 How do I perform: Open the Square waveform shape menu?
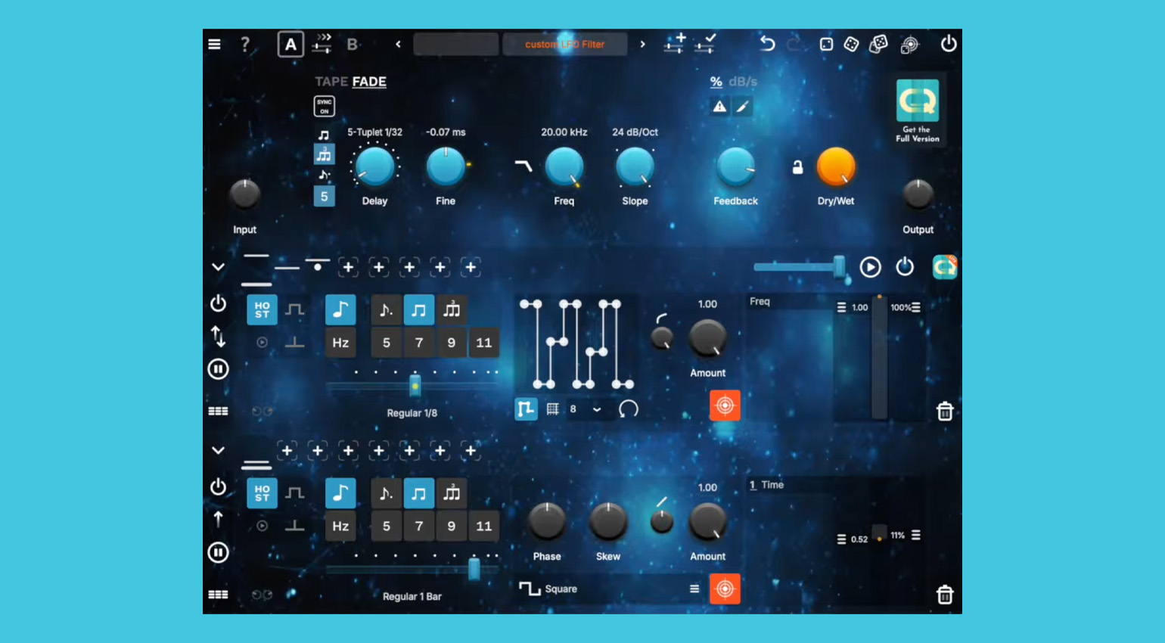point(694,589)
